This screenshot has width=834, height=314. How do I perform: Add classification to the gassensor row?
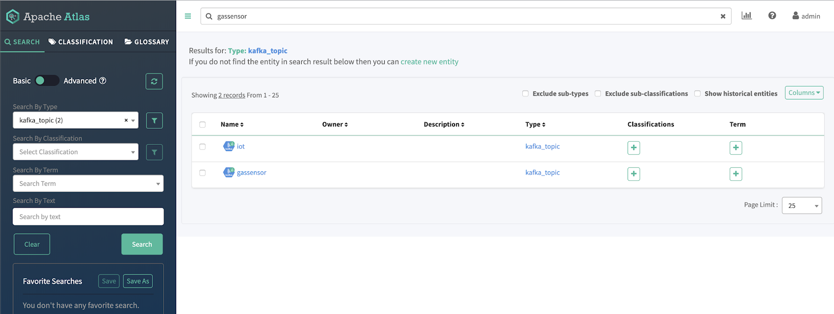634,174
